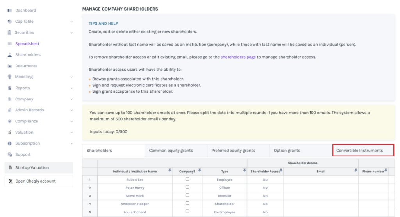Expand the Valuation submenu arrow
400x217 pixels.
coord(71,133)
